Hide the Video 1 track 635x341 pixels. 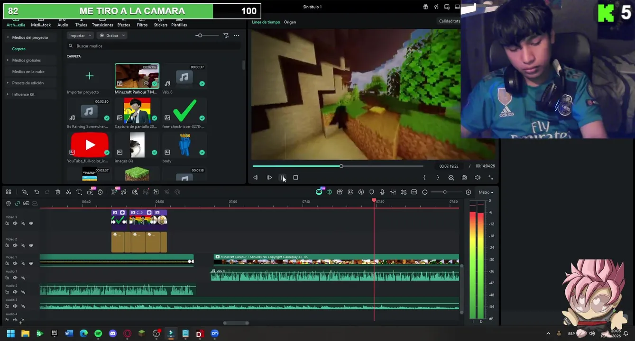click(31, 263)
